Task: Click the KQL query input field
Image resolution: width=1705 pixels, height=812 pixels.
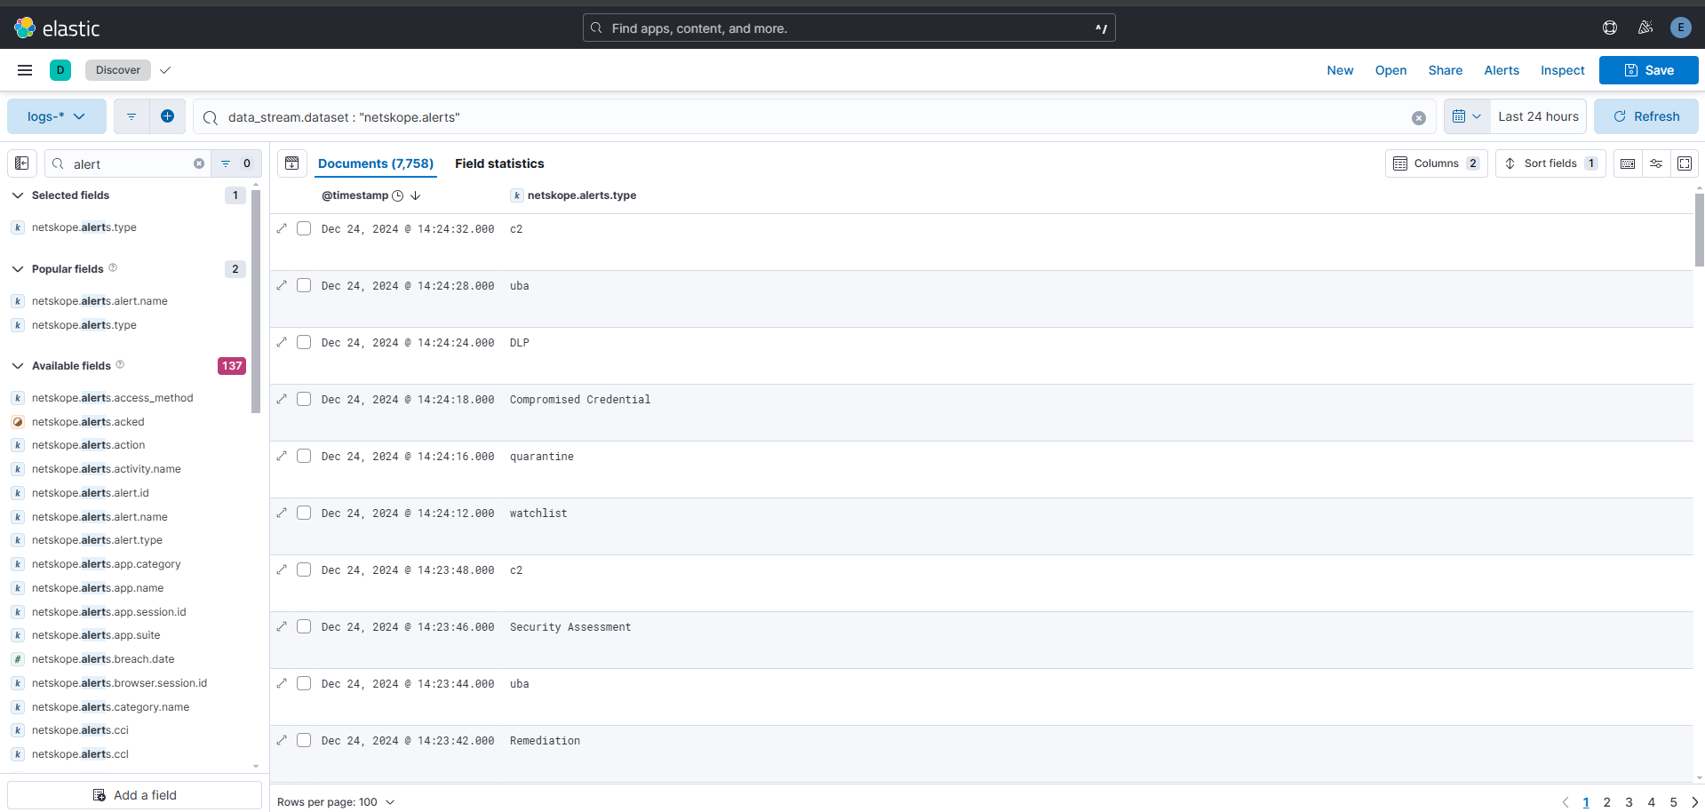Action: pyautogui.click(x=816, y=117)
